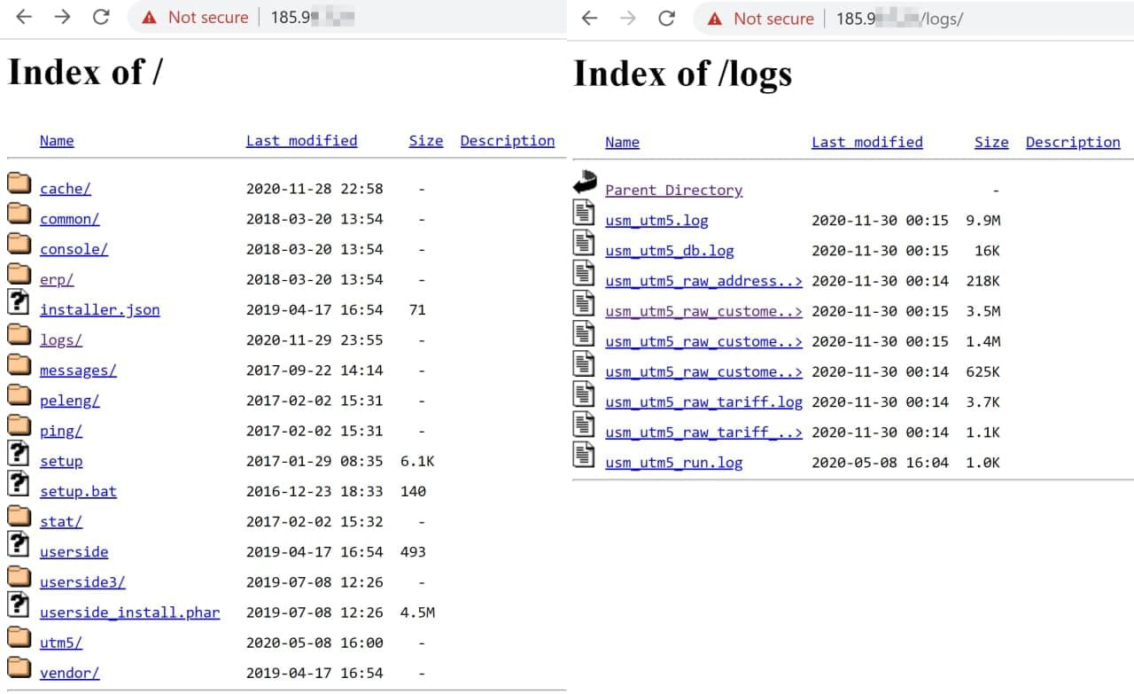Open usm_utm5_run.log file link

pos(673,463)
